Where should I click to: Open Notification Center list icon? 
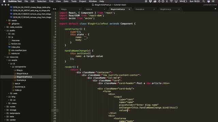pyautogui.click(x=213, y=1)
